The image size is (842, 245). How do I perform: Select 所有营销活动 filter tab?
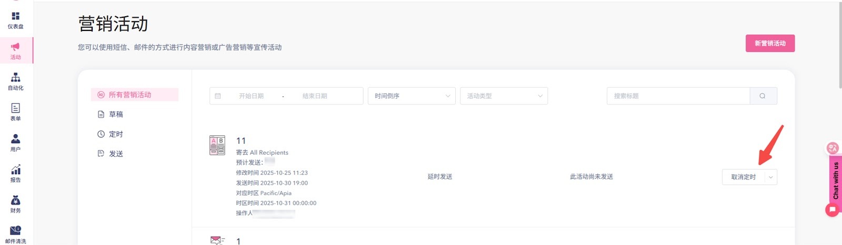(130, 95)
